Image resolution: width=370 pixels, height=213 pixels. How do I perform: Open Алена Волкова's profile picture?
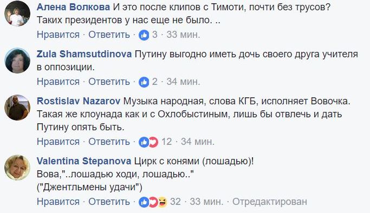17,14
